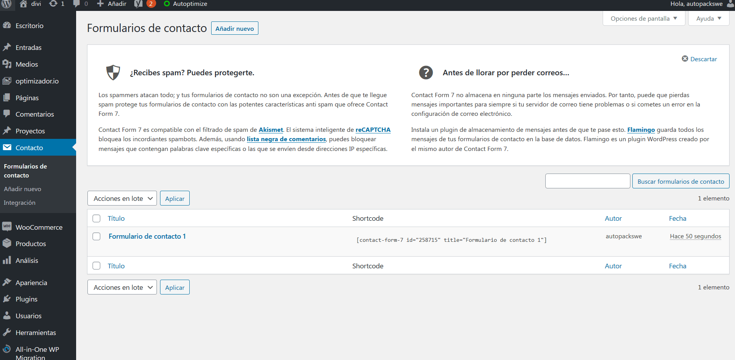Image resolution: width=735 pixels, height=360 pixels.
Task: Open the WordPress logo menu
Action: pos(7,4)
